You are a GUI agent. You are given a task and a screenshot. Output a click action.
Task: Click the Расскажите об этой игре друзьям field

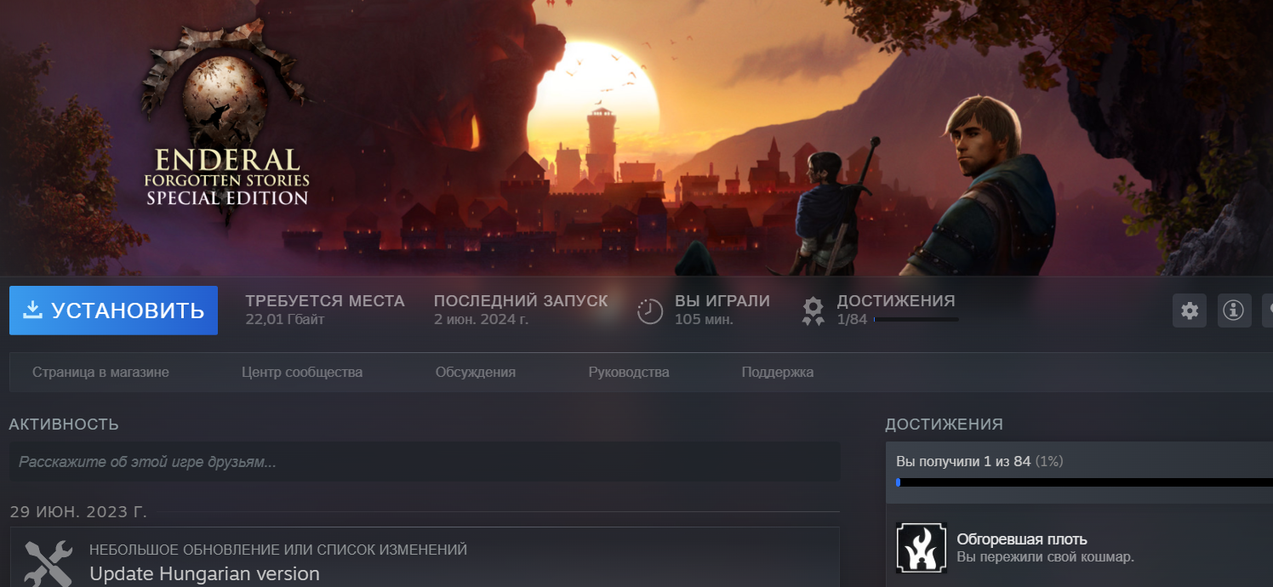point(425,462)
